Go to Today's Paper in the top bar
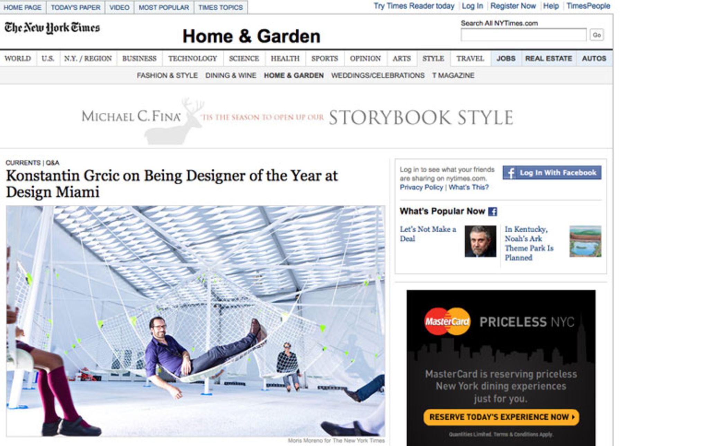 [75, 7]
